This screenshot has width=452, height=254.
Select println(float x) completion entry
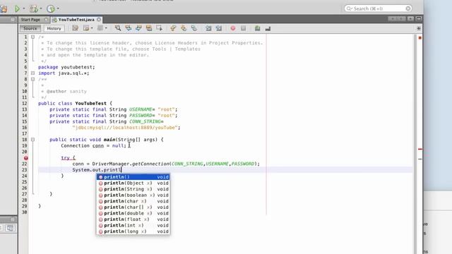133,219
